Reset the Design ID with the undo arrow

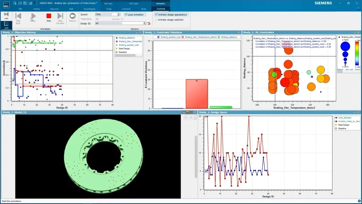point(149,23)
